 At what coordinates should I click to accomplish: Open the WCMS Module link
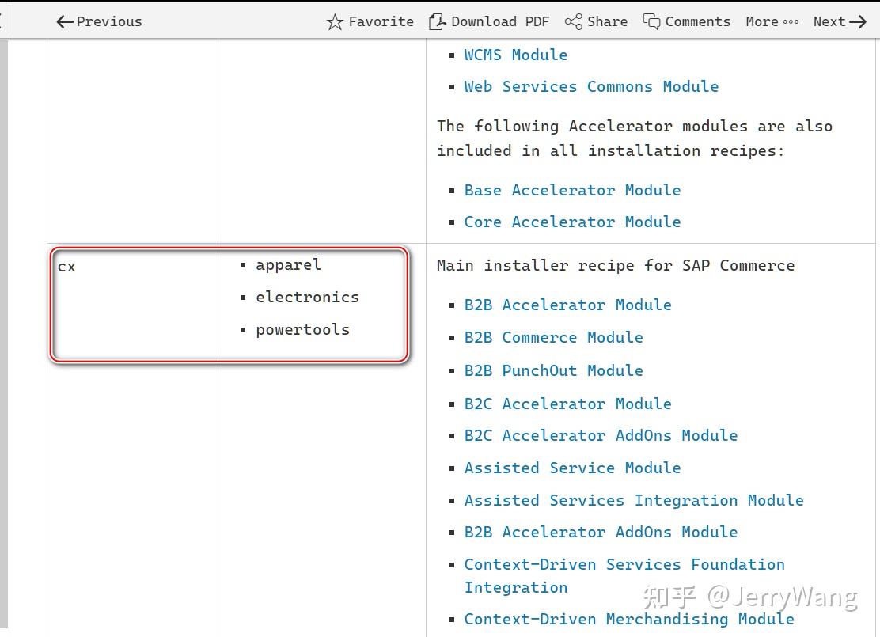(x=515, y=55)
